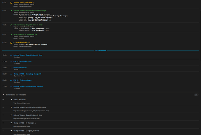Click the orange circle icon beside Volets & Velux
This screenshot has height=135, width=201.
coord(11,3)
